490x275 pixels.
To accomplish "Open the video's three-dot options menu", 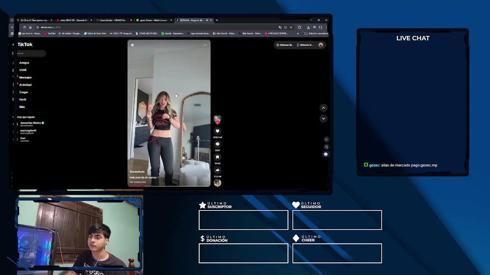I will pos(205,45).
